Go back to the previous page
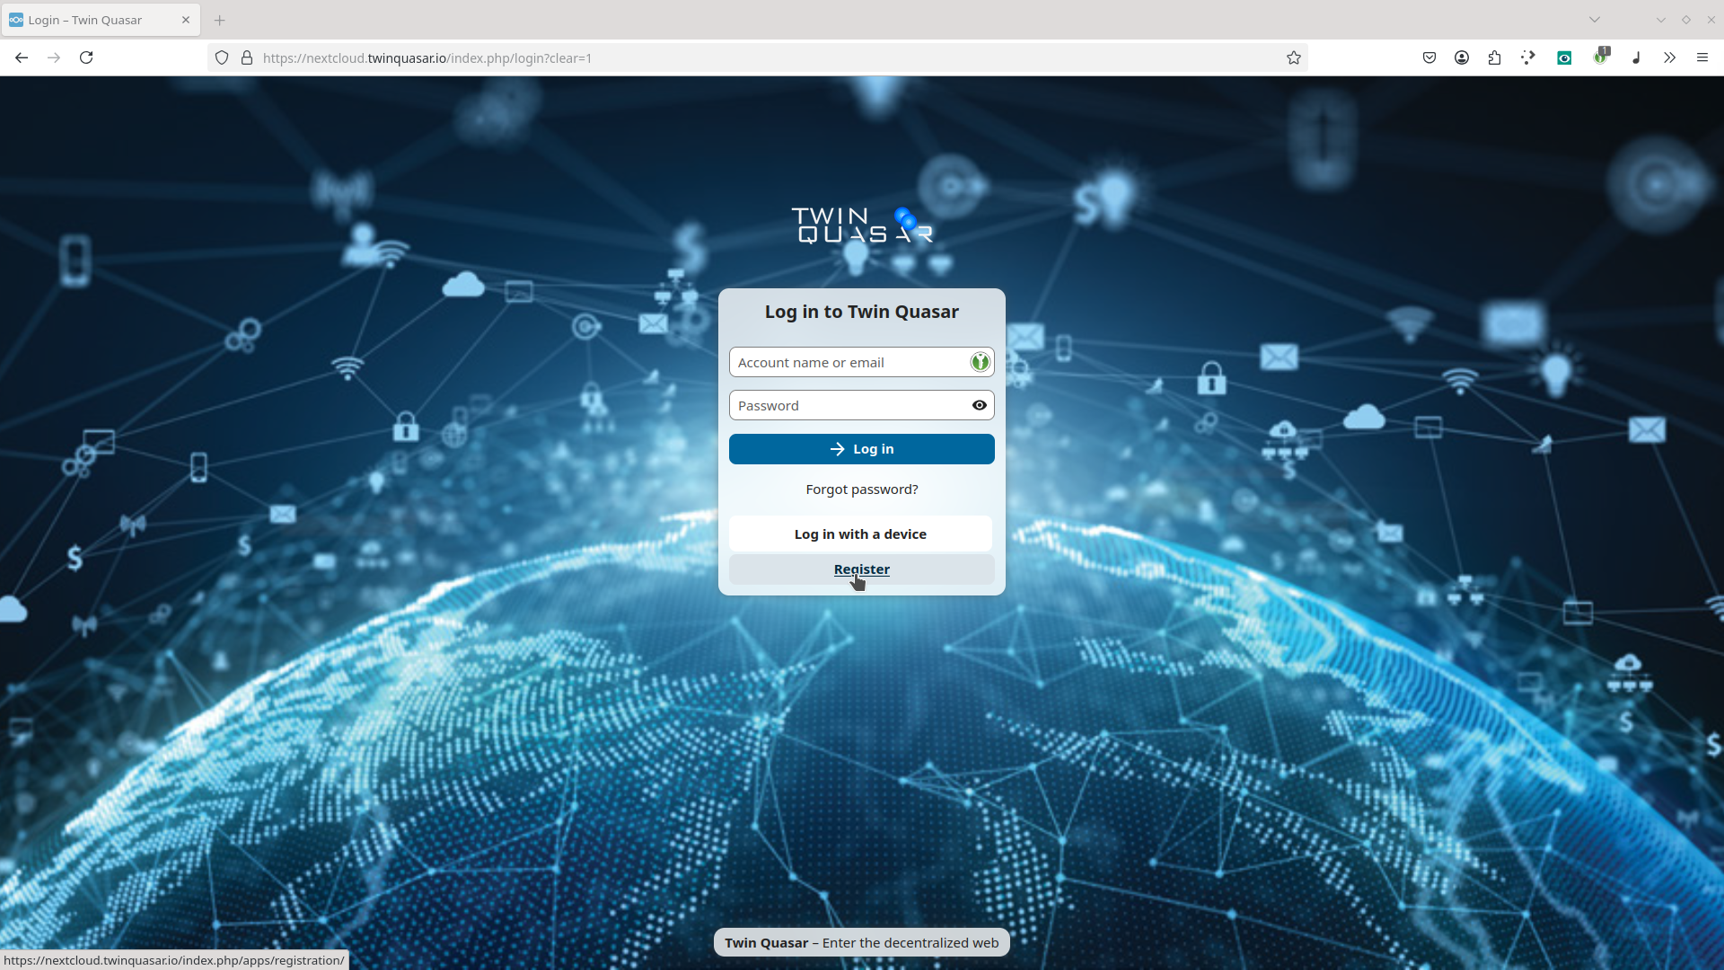This screenshot has height=970, width=1724. click(x=22, y=57)
